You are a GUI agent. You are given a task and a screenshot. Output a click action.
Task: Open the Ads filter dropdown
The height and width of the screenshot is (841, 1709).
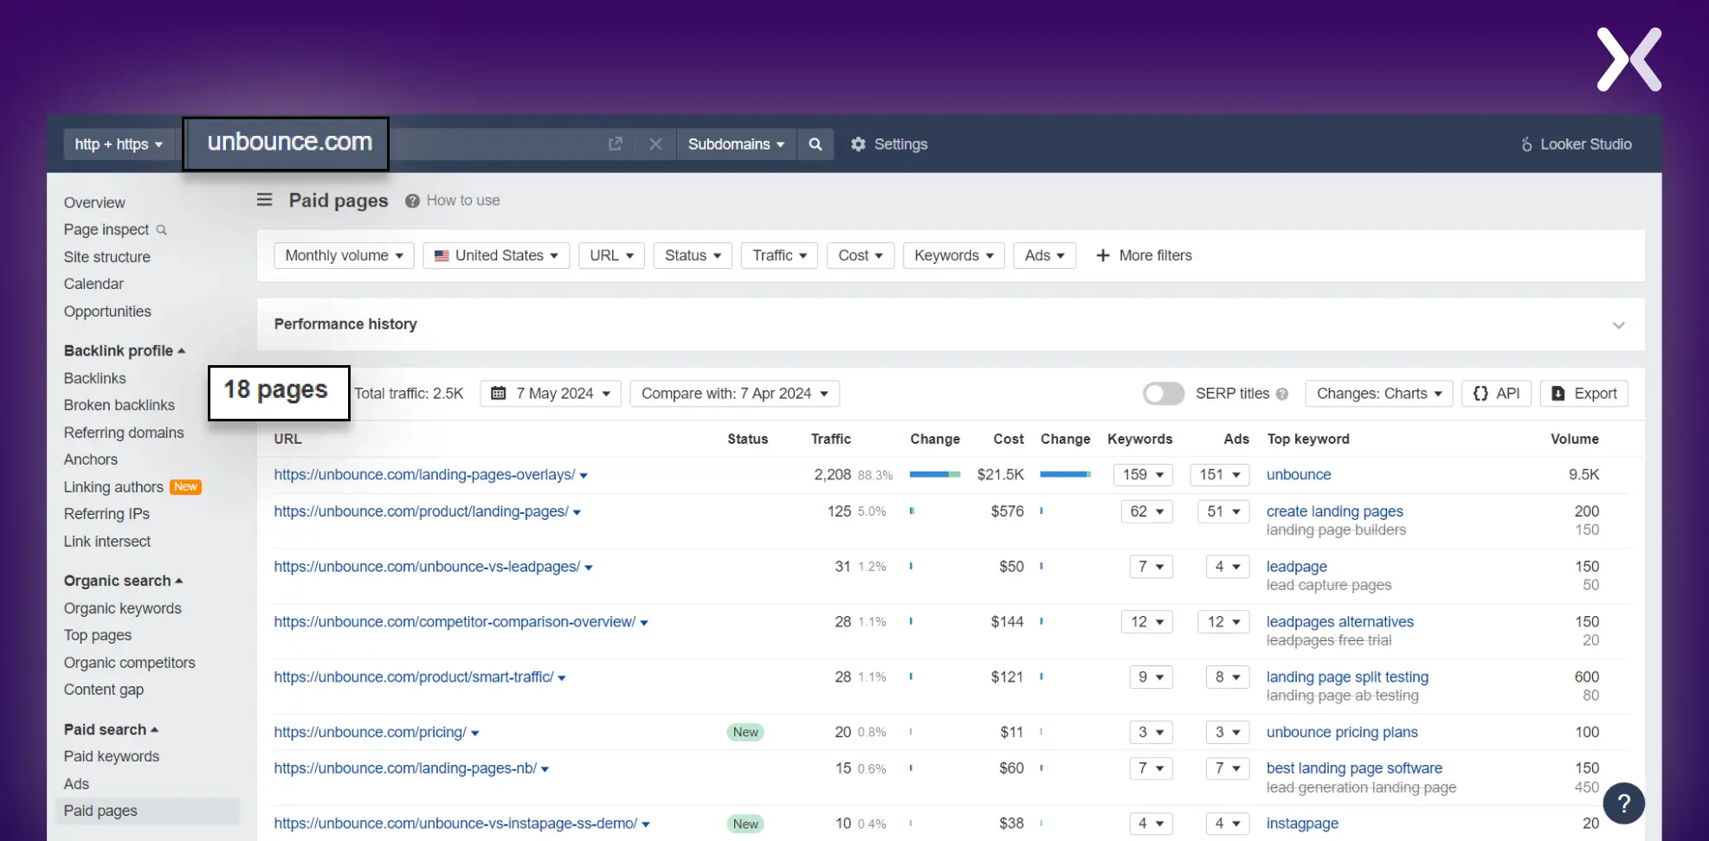(x=1044, y=255)
